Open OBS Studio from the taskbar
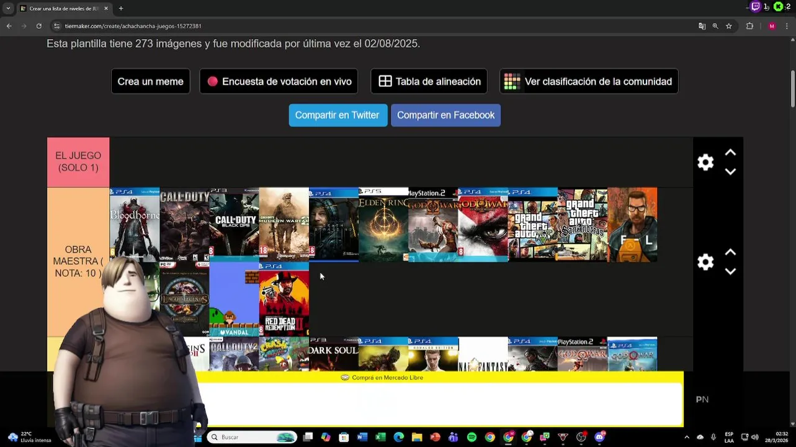Screen dimensions: 796x447 pyautogui.click(x=581, y=437)
